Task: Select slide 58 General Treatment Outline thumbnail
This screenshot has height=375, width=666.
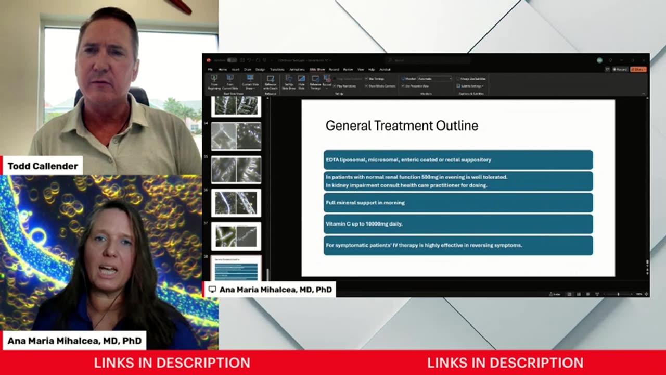Action: (236, 268)
